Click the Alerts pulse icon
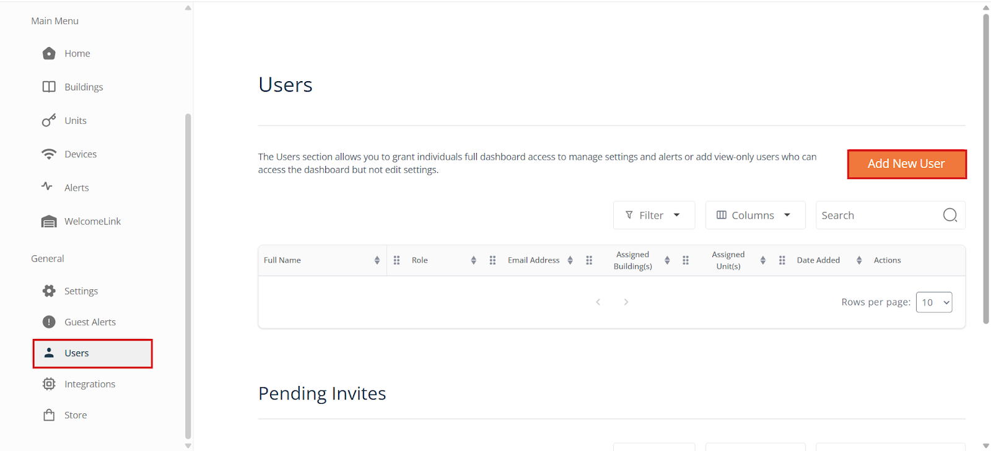991x451 pixels. click(x=47, y=186)
